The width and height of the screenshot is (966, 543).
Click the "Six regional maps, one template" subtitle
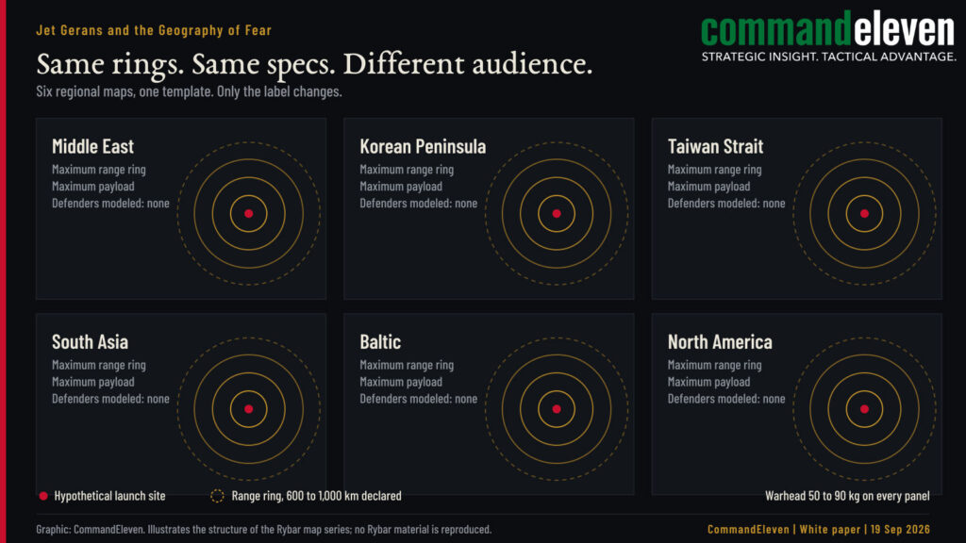coord(189,91)
